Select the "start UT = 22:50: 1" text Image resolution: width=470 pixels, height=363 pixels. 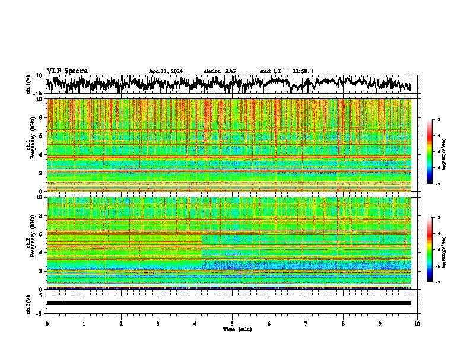287,71
